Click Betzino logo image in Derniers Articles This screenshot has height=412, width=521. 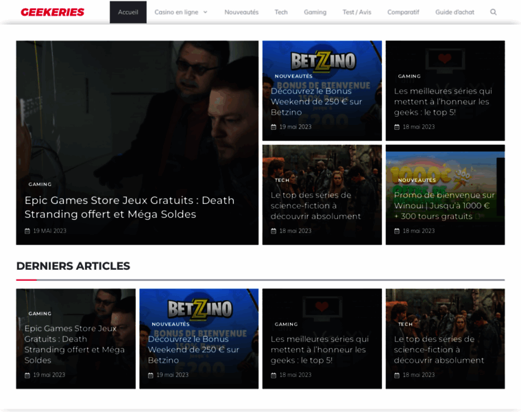point(199,310)
